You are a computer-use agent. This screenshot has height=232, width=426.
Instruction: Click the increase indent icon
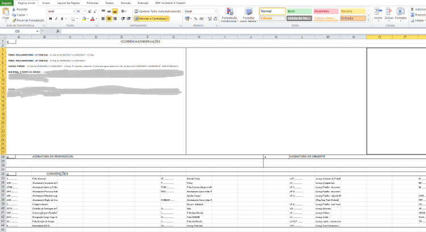128,19
